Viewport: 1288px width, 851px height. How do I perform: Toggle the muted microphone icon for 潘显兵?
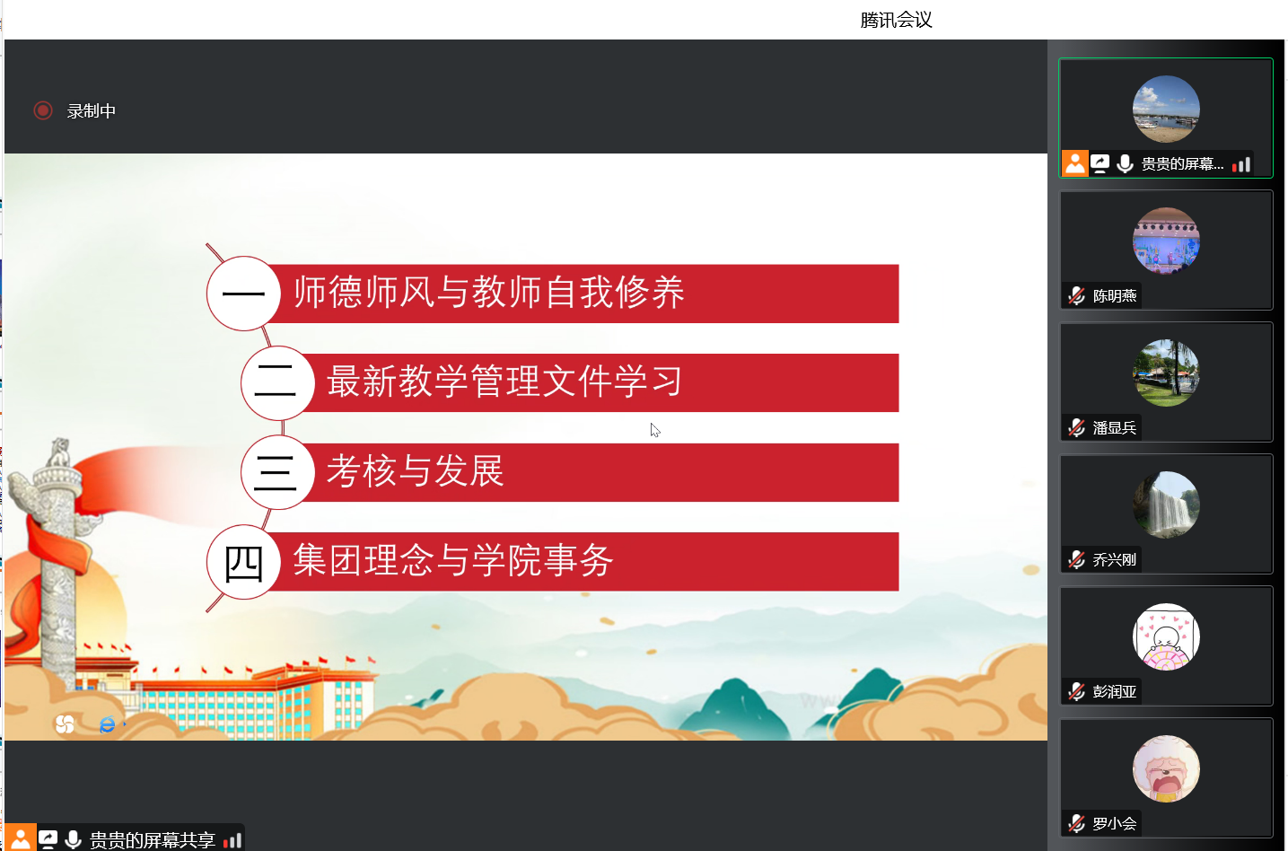(x=1077, y=427)
